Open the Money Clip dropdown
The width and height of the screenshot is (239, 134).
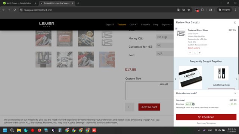pyautogui.click(x=165, y=37)
